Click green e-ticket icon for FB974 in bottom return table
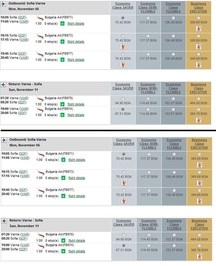The height and width of the screenshot is (266, 216). pyautogui.click(x=63, y=251)
